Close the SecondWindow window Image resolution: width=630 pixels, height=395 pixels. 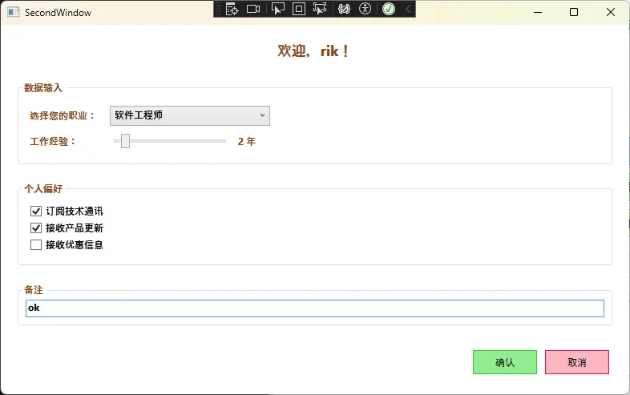[x=611, y=12]
